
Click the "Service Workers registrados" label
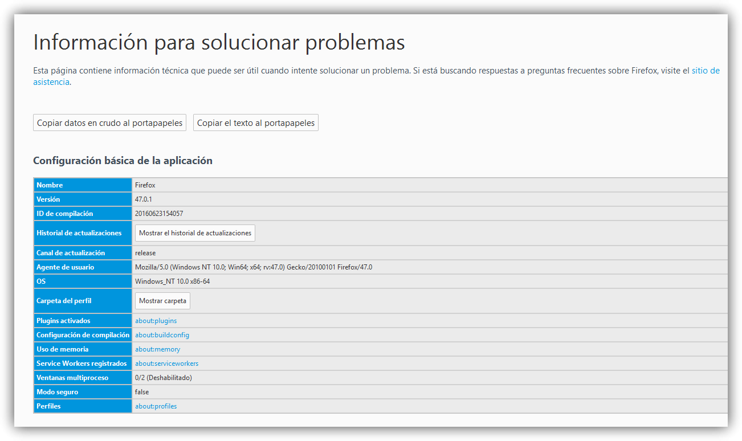[x=81, y=364]
